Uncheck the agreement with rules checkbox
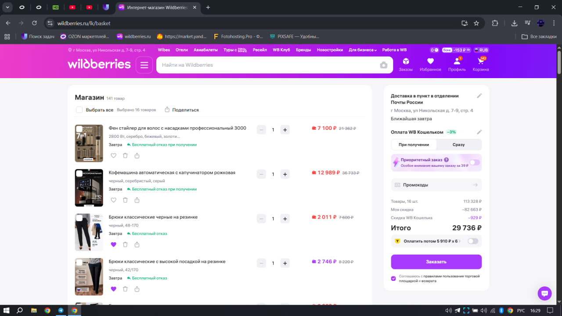 (x=393, y=278)
